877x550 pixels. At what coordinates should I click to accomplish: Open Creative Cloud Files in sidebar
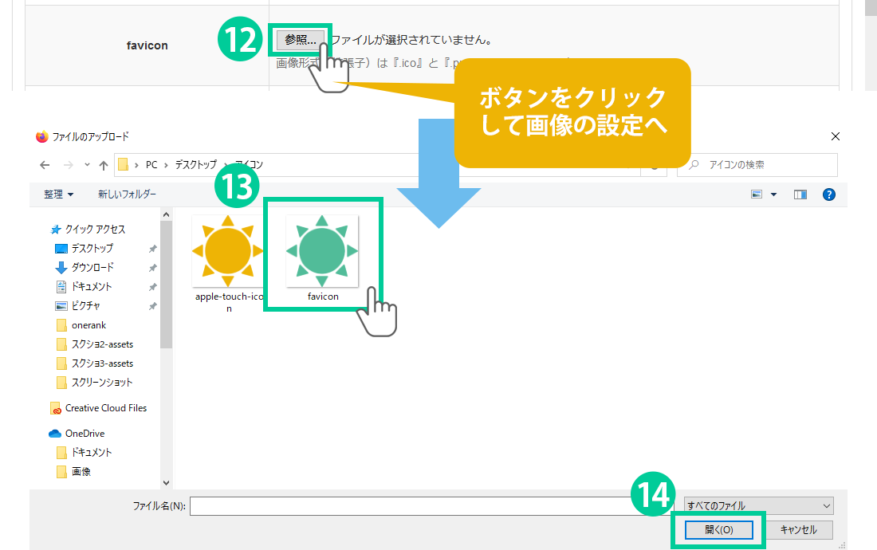click(105, 408)
